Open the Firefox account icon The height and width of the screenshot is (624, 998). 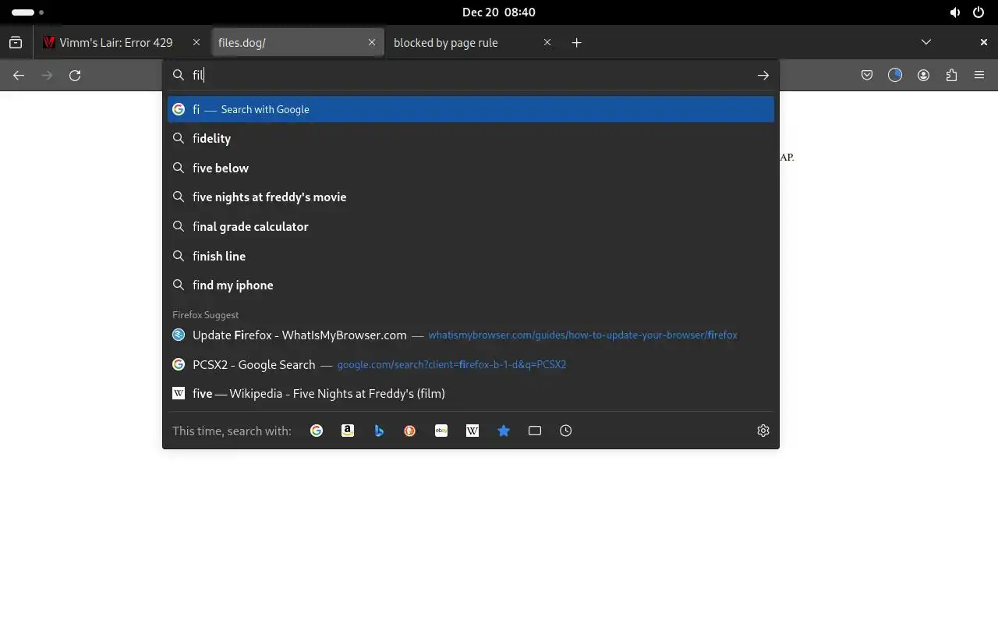pyautogui.click(x=923, y=76)
